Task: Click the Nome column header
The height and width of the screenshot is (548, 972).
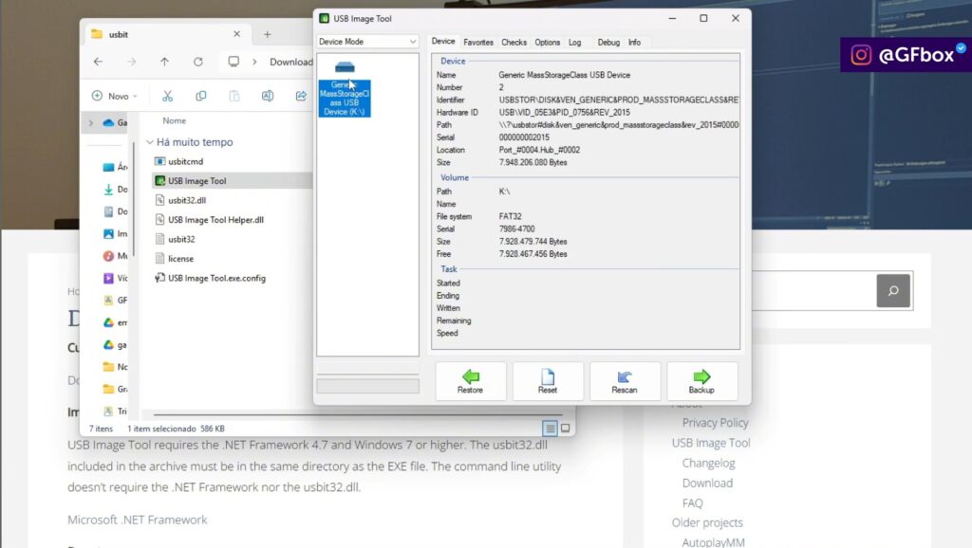Action: [x=175, y=120]
